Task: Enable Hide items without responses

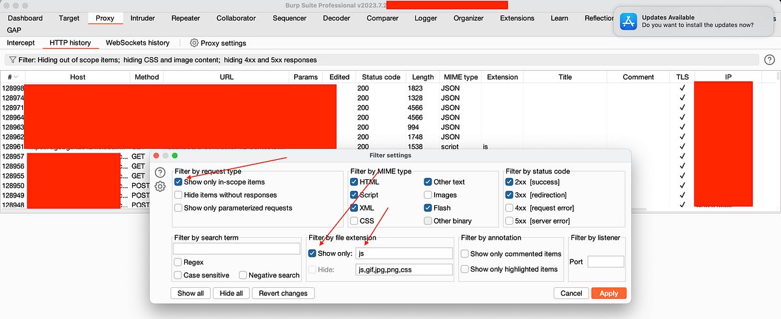Action: [178, 195]
